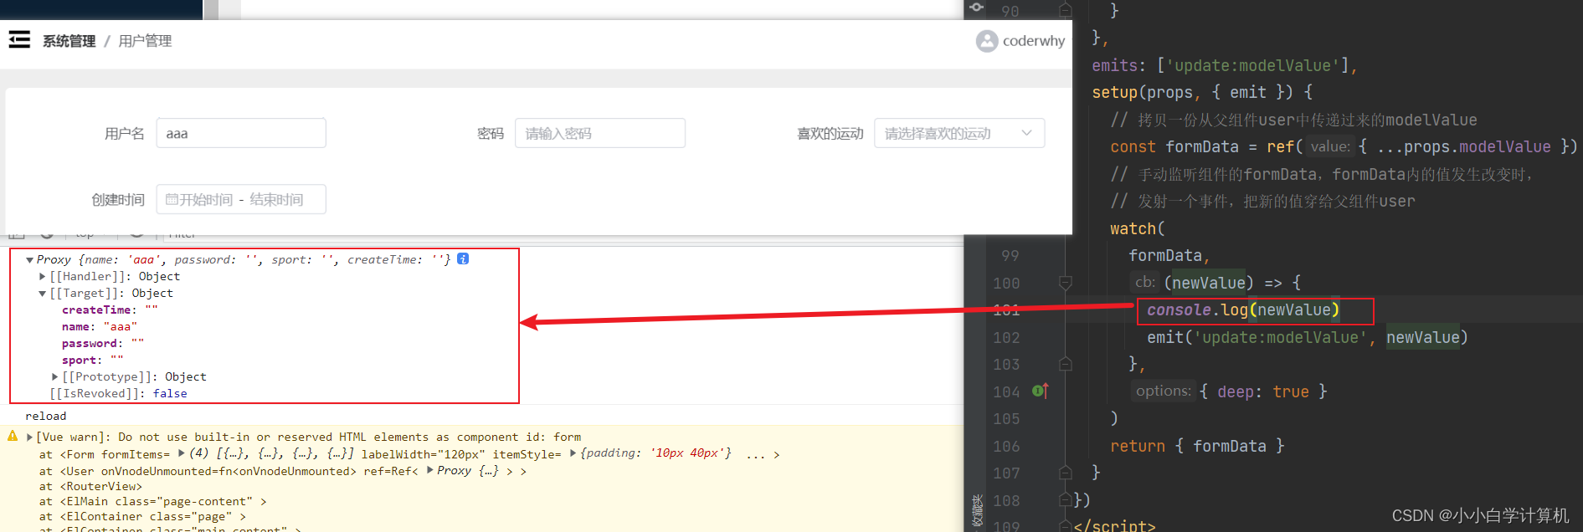
Task: Click the name: "aaa" console property
Action: (99, 326)
